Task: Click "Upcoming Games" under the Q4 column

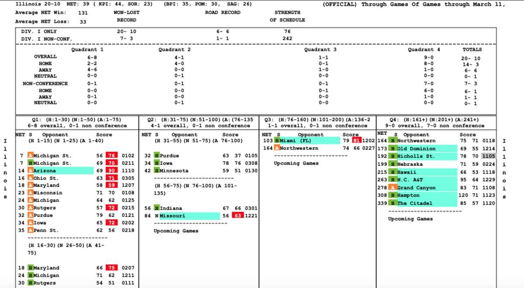Action: click(410, 219)
